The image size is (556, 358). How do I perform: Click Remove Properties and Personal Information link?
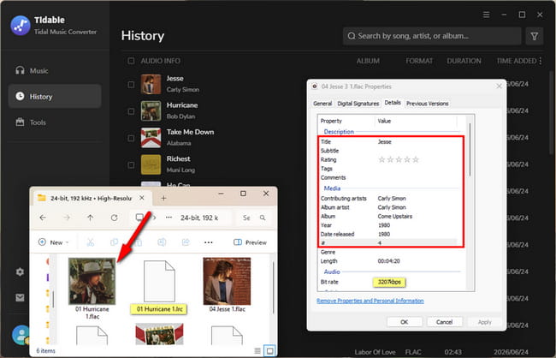click(370, 301)
